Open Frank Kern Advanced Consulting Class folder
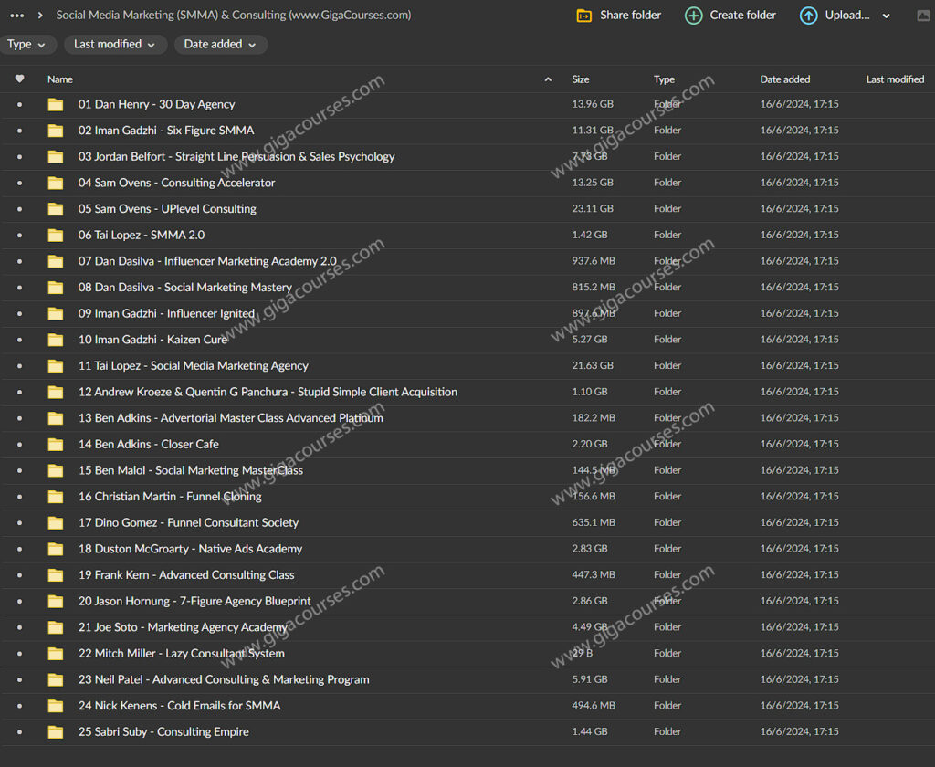The height and width of the screenshot is (767, 935). (x=186, y=574)
